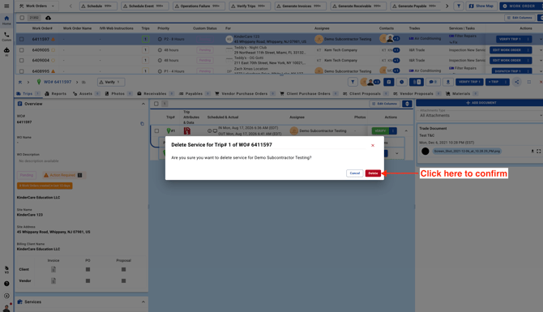The image size is (543, 312).
Task: Select all trips with the trips table header checkbox
Action: coord(156,104)
